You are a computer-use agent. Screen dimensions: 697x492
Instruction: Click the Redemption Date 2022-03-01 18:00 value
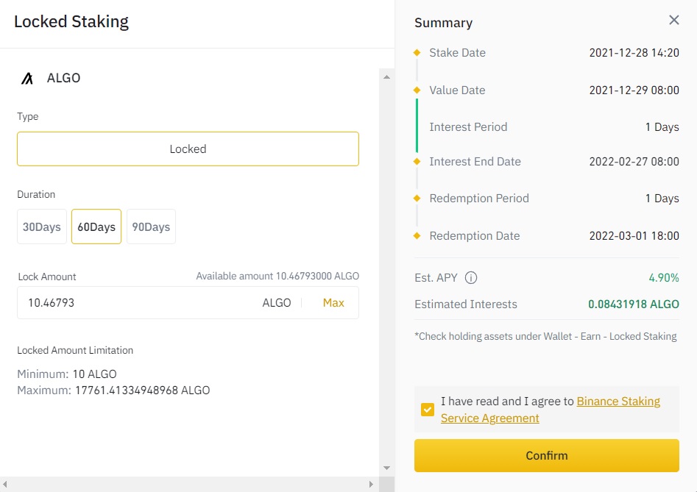(634, 236)
